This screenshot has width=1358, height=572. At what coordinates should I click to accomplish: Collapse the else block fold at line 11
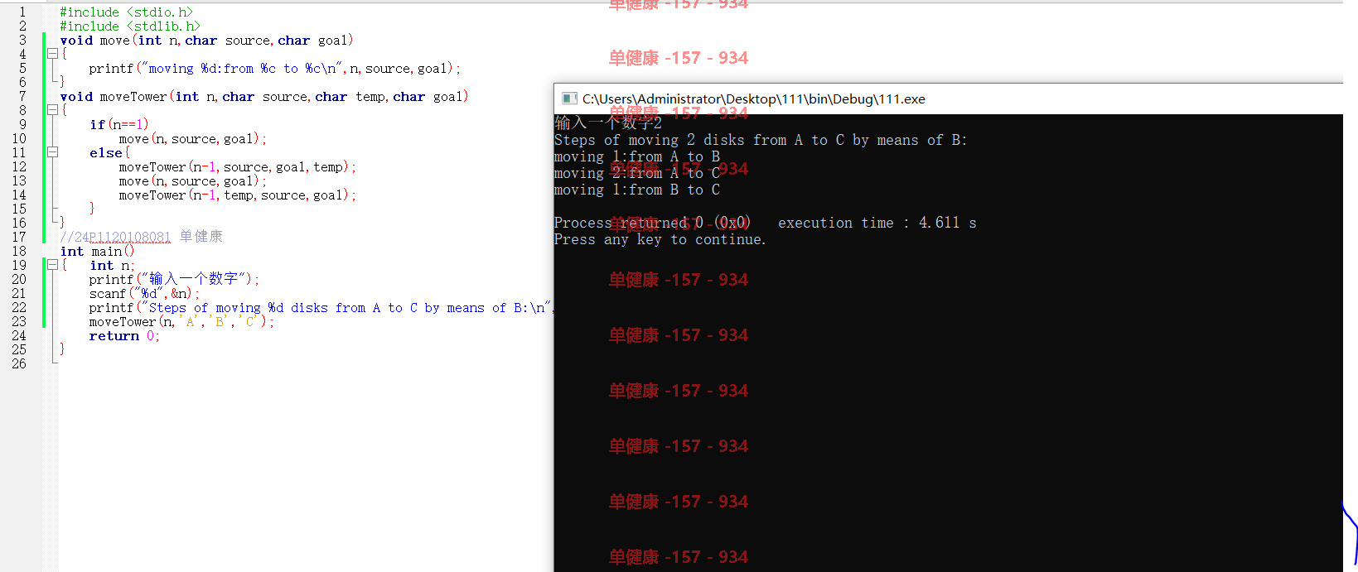52,152
